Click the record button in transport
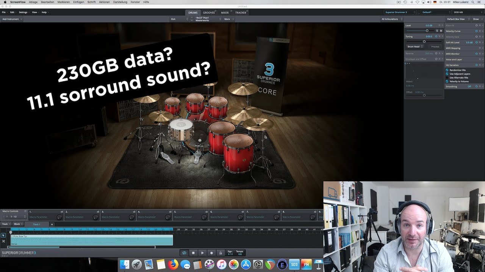Image resolution: width=485 pixels, height=272 pixels. point(211,253)
